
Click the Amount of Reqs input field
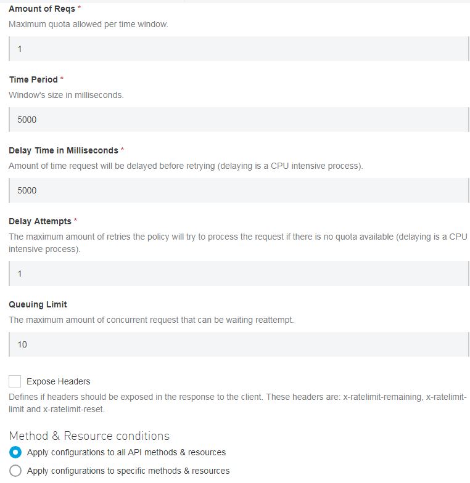point(239,49)
